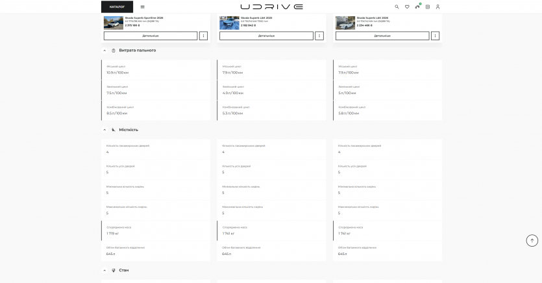
Task: Collapse the Стан section
Action: click(105, 270)
